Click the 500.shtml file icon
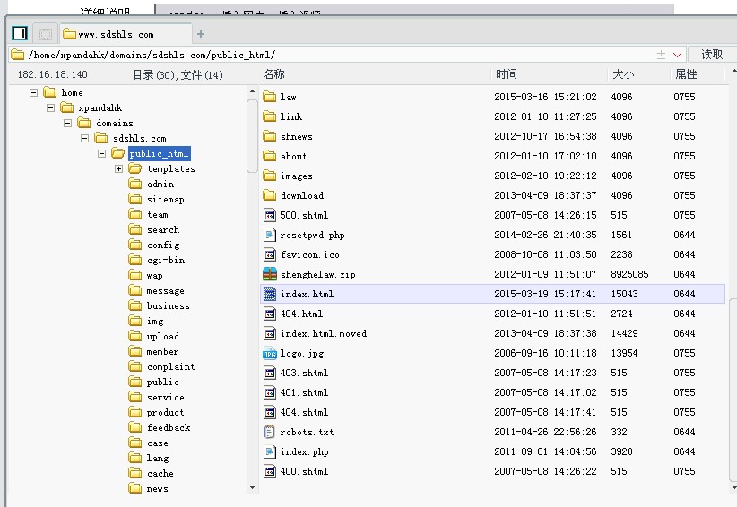This screenshot has width=737, height=507. click(x=269, y=215)
